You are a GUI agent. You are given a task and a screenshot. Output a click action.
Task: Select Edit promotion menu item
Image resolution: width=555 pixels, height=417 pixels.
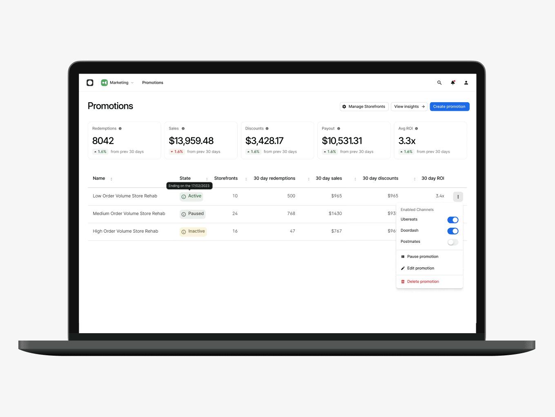click(x=429, y=268)
